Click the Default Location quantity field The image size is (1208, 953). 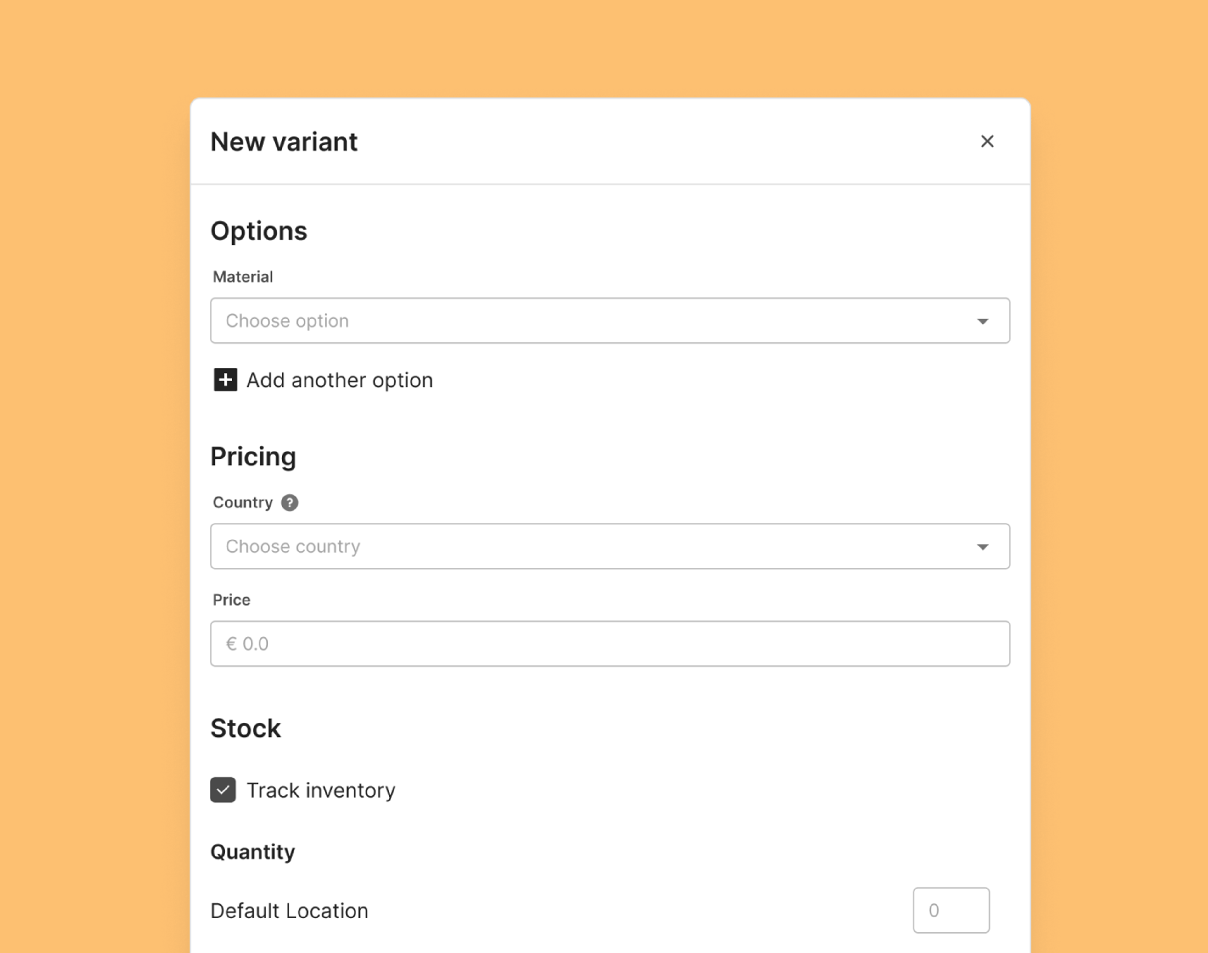tap(951, 910)
